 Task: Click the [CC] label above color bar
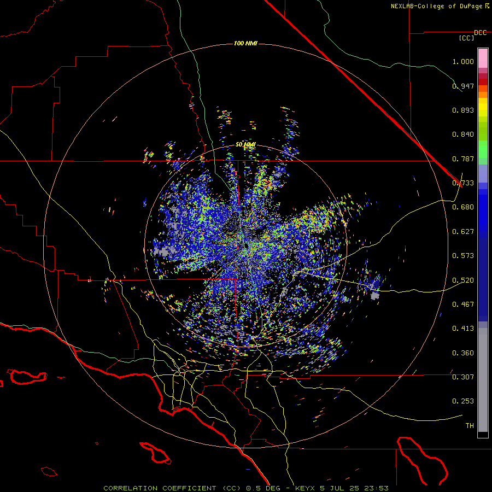[x=466, y=38]
